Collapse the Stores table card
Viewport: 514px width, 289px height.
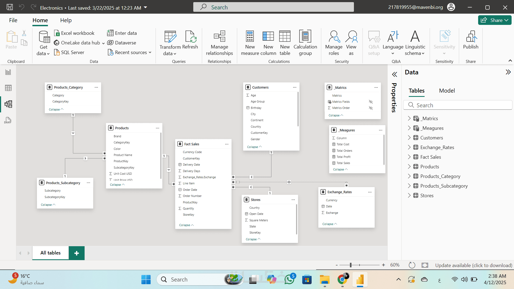(253, 239)
